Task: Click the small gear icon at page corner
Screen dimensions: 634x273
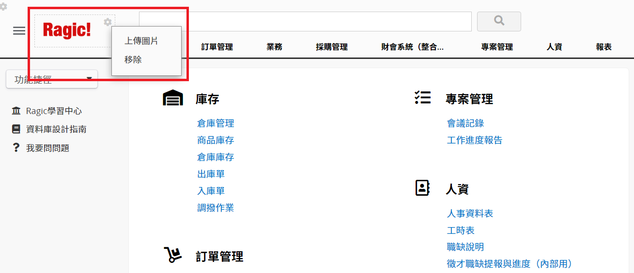Action: (3, 7)
